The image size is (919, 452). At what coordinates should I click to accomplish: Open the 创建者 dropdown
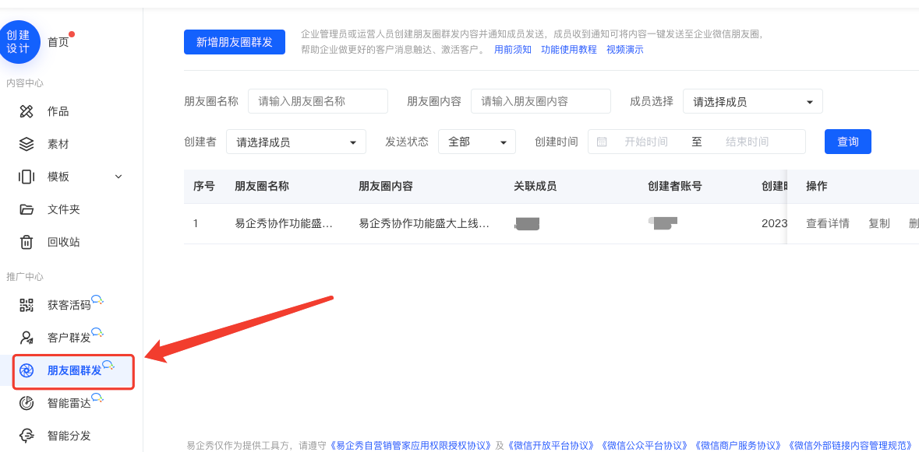(295, 142)
